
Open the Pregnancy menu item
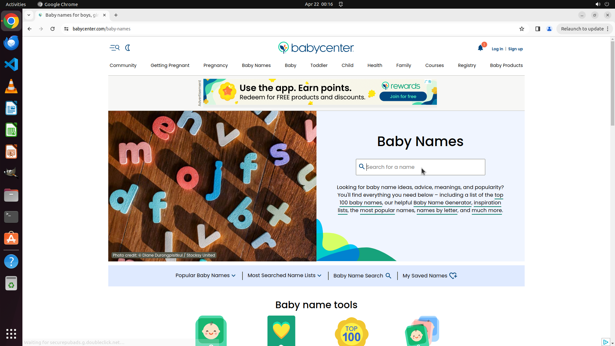tap(216, 65)
